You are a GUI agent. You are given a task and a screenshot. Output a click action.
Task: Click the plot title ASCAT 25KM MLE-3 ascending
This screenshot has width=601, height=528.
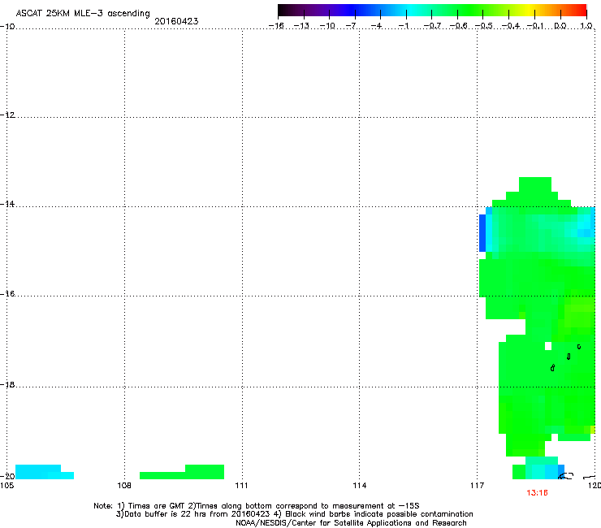click(83, 13)
